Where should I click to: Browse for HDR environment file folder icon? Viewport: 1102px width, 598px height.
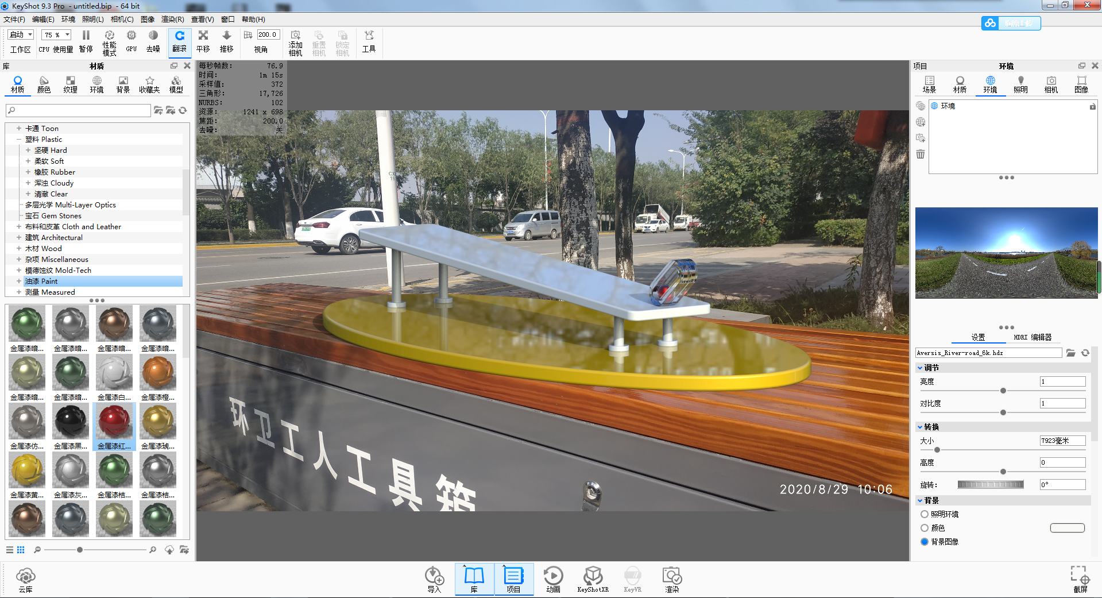point(1071,353)
